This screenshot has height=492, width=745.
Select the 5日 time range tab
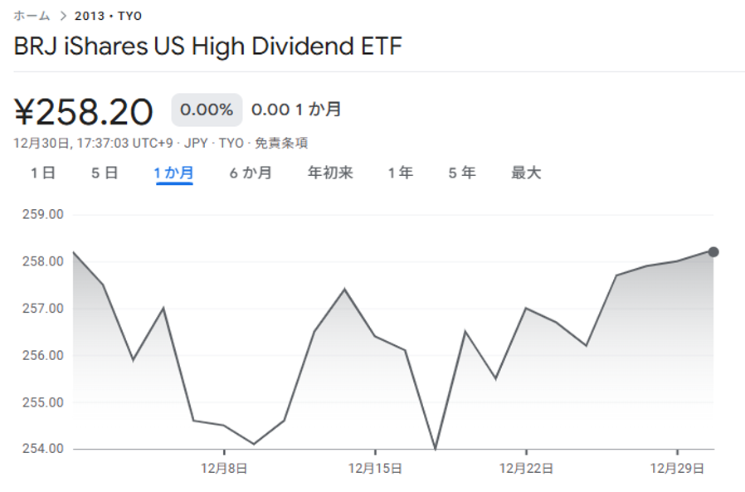[x=105, y=173]
